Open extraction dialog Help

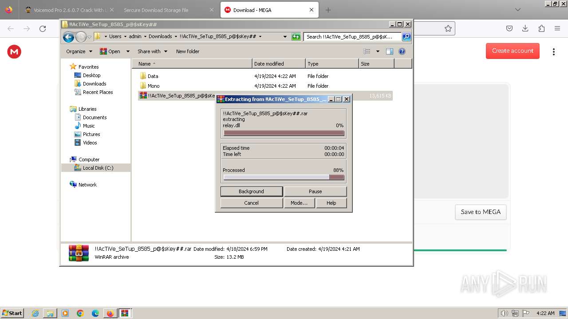pyautogui.click(x=331, y=203)
